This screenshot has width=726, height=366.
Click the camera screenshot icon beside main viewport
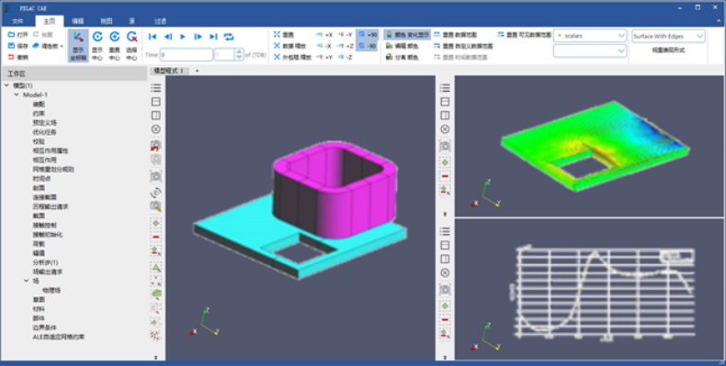[156, 176]
